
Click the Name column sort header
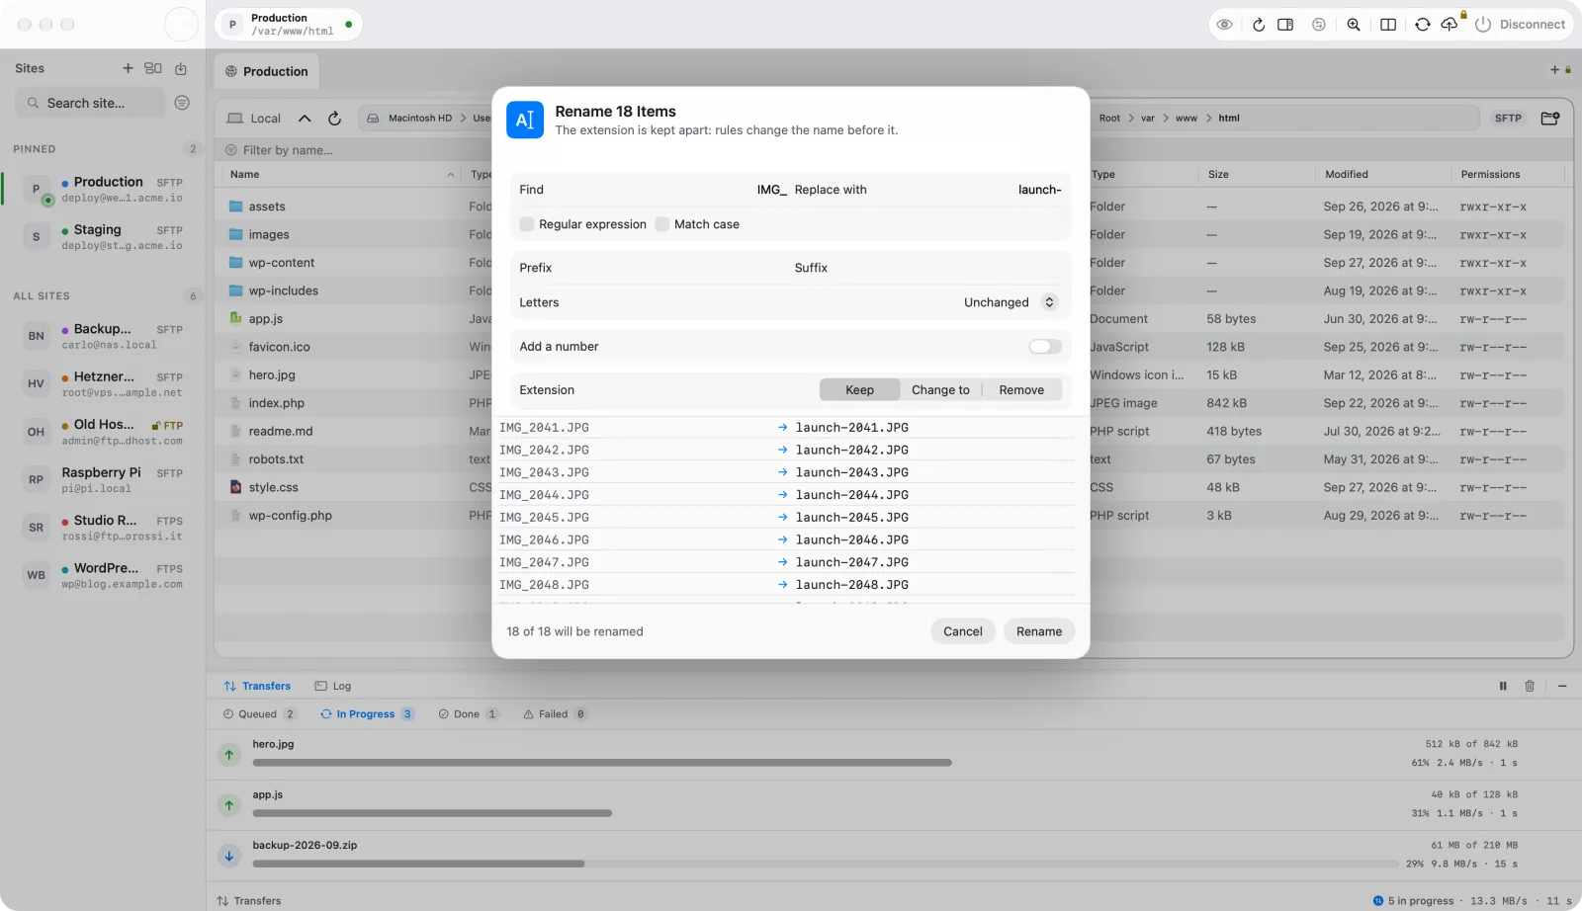point(342,175)
